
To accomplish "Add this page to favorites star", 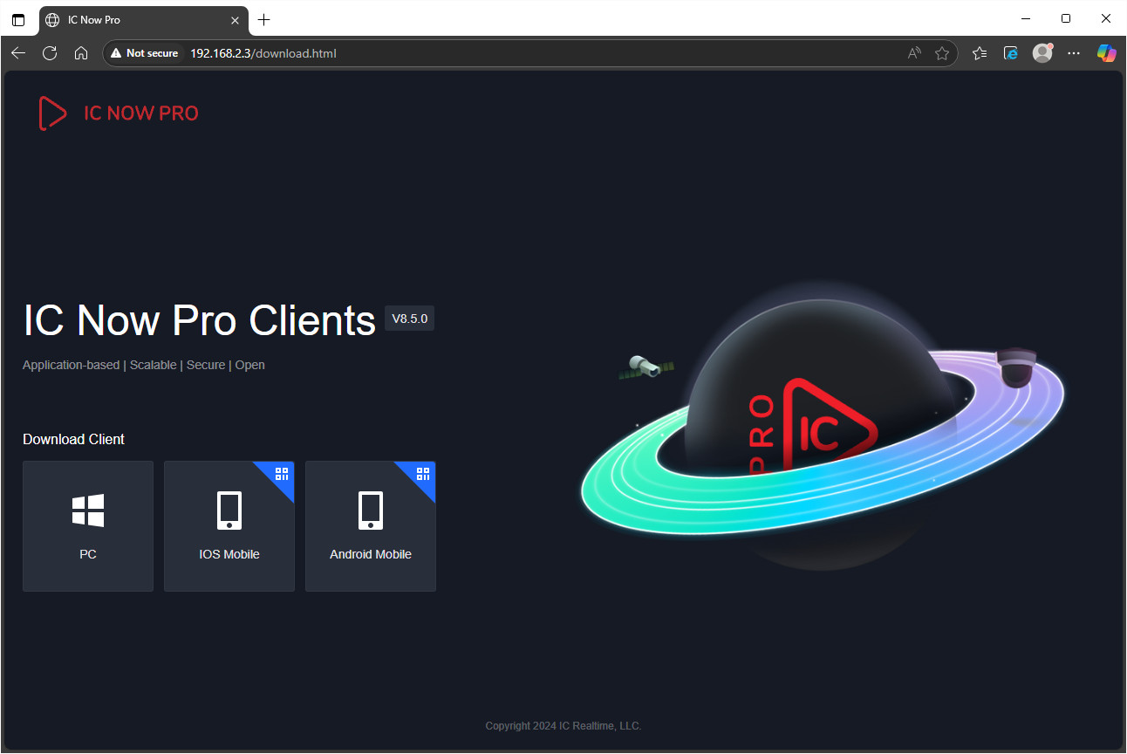I will [x=942, y=53].
